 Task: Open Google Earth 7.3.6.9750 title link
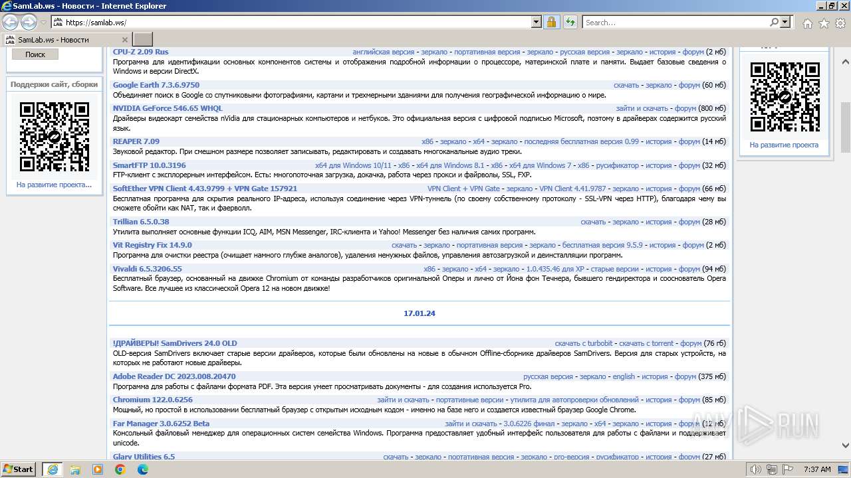[x=156, y=85]
